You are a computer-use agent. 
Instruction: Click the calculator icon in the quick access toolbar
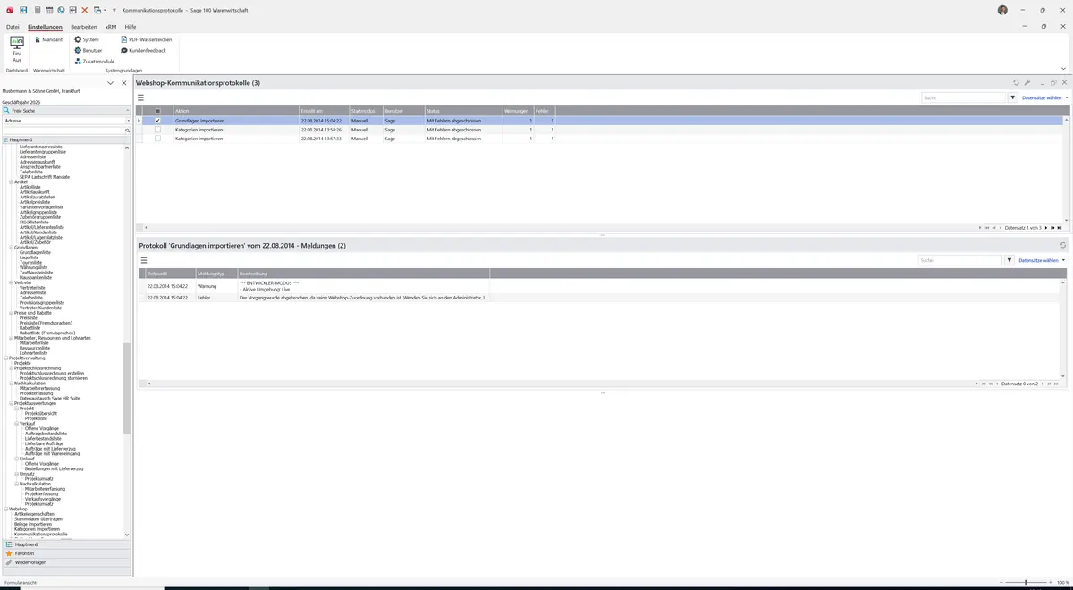coord(37,10)
